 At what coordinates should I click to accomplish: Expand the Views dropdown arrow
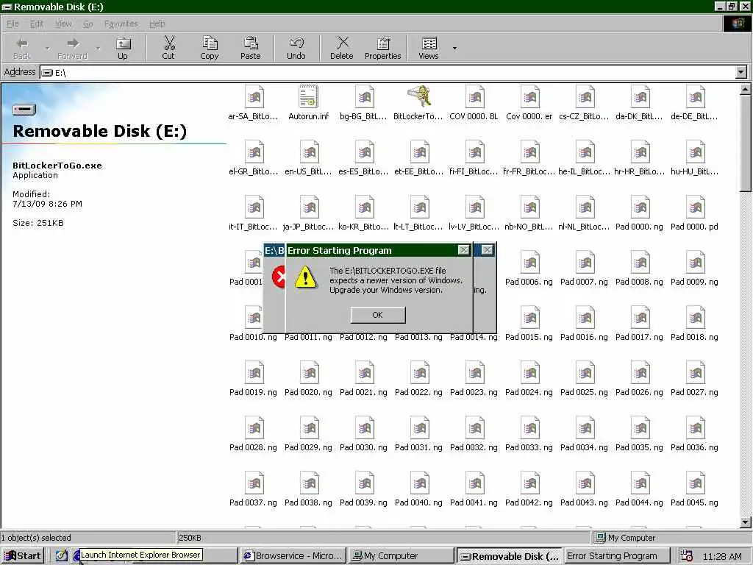tap(454, 48)
